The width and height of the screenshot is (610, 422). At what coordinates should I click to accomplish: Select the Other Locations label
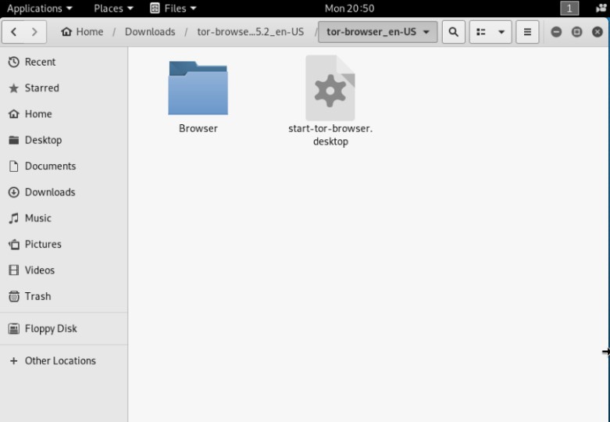coord(60,361)
